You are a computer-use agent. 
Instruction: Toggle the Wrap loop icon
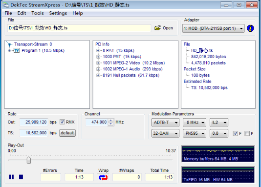coord(103,177)
